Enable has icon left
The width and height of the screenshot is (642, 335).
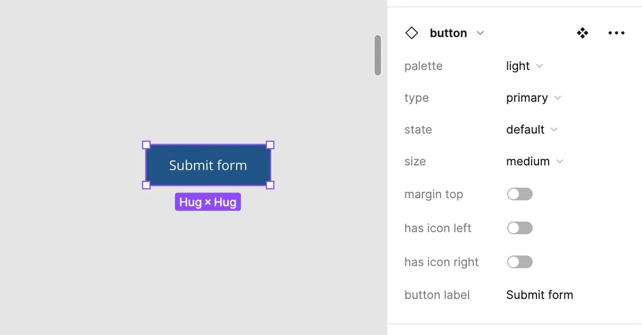point(519,228)
